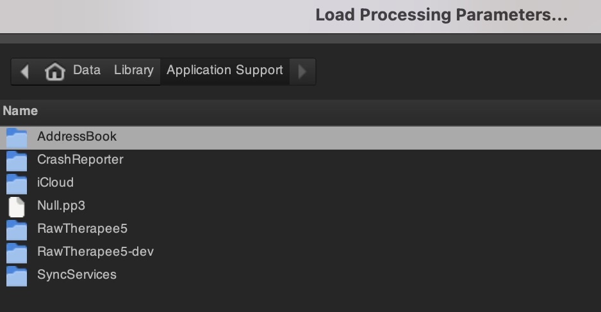Navigate to Library in the path bar

click(134, 70)
